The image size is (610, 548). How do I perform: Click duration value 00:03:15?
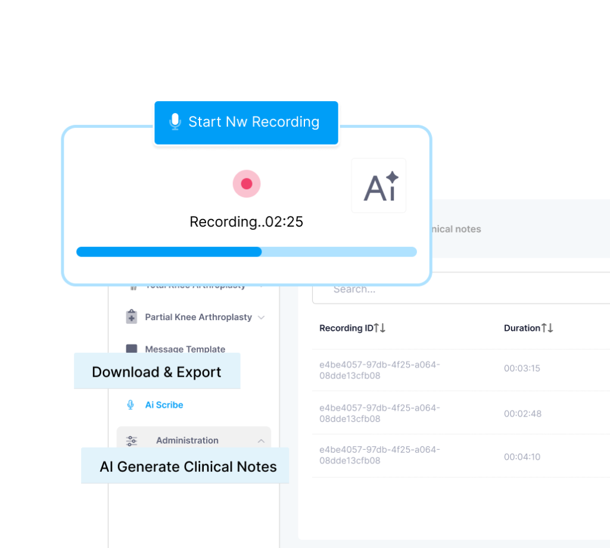click(x=522, y=368)
